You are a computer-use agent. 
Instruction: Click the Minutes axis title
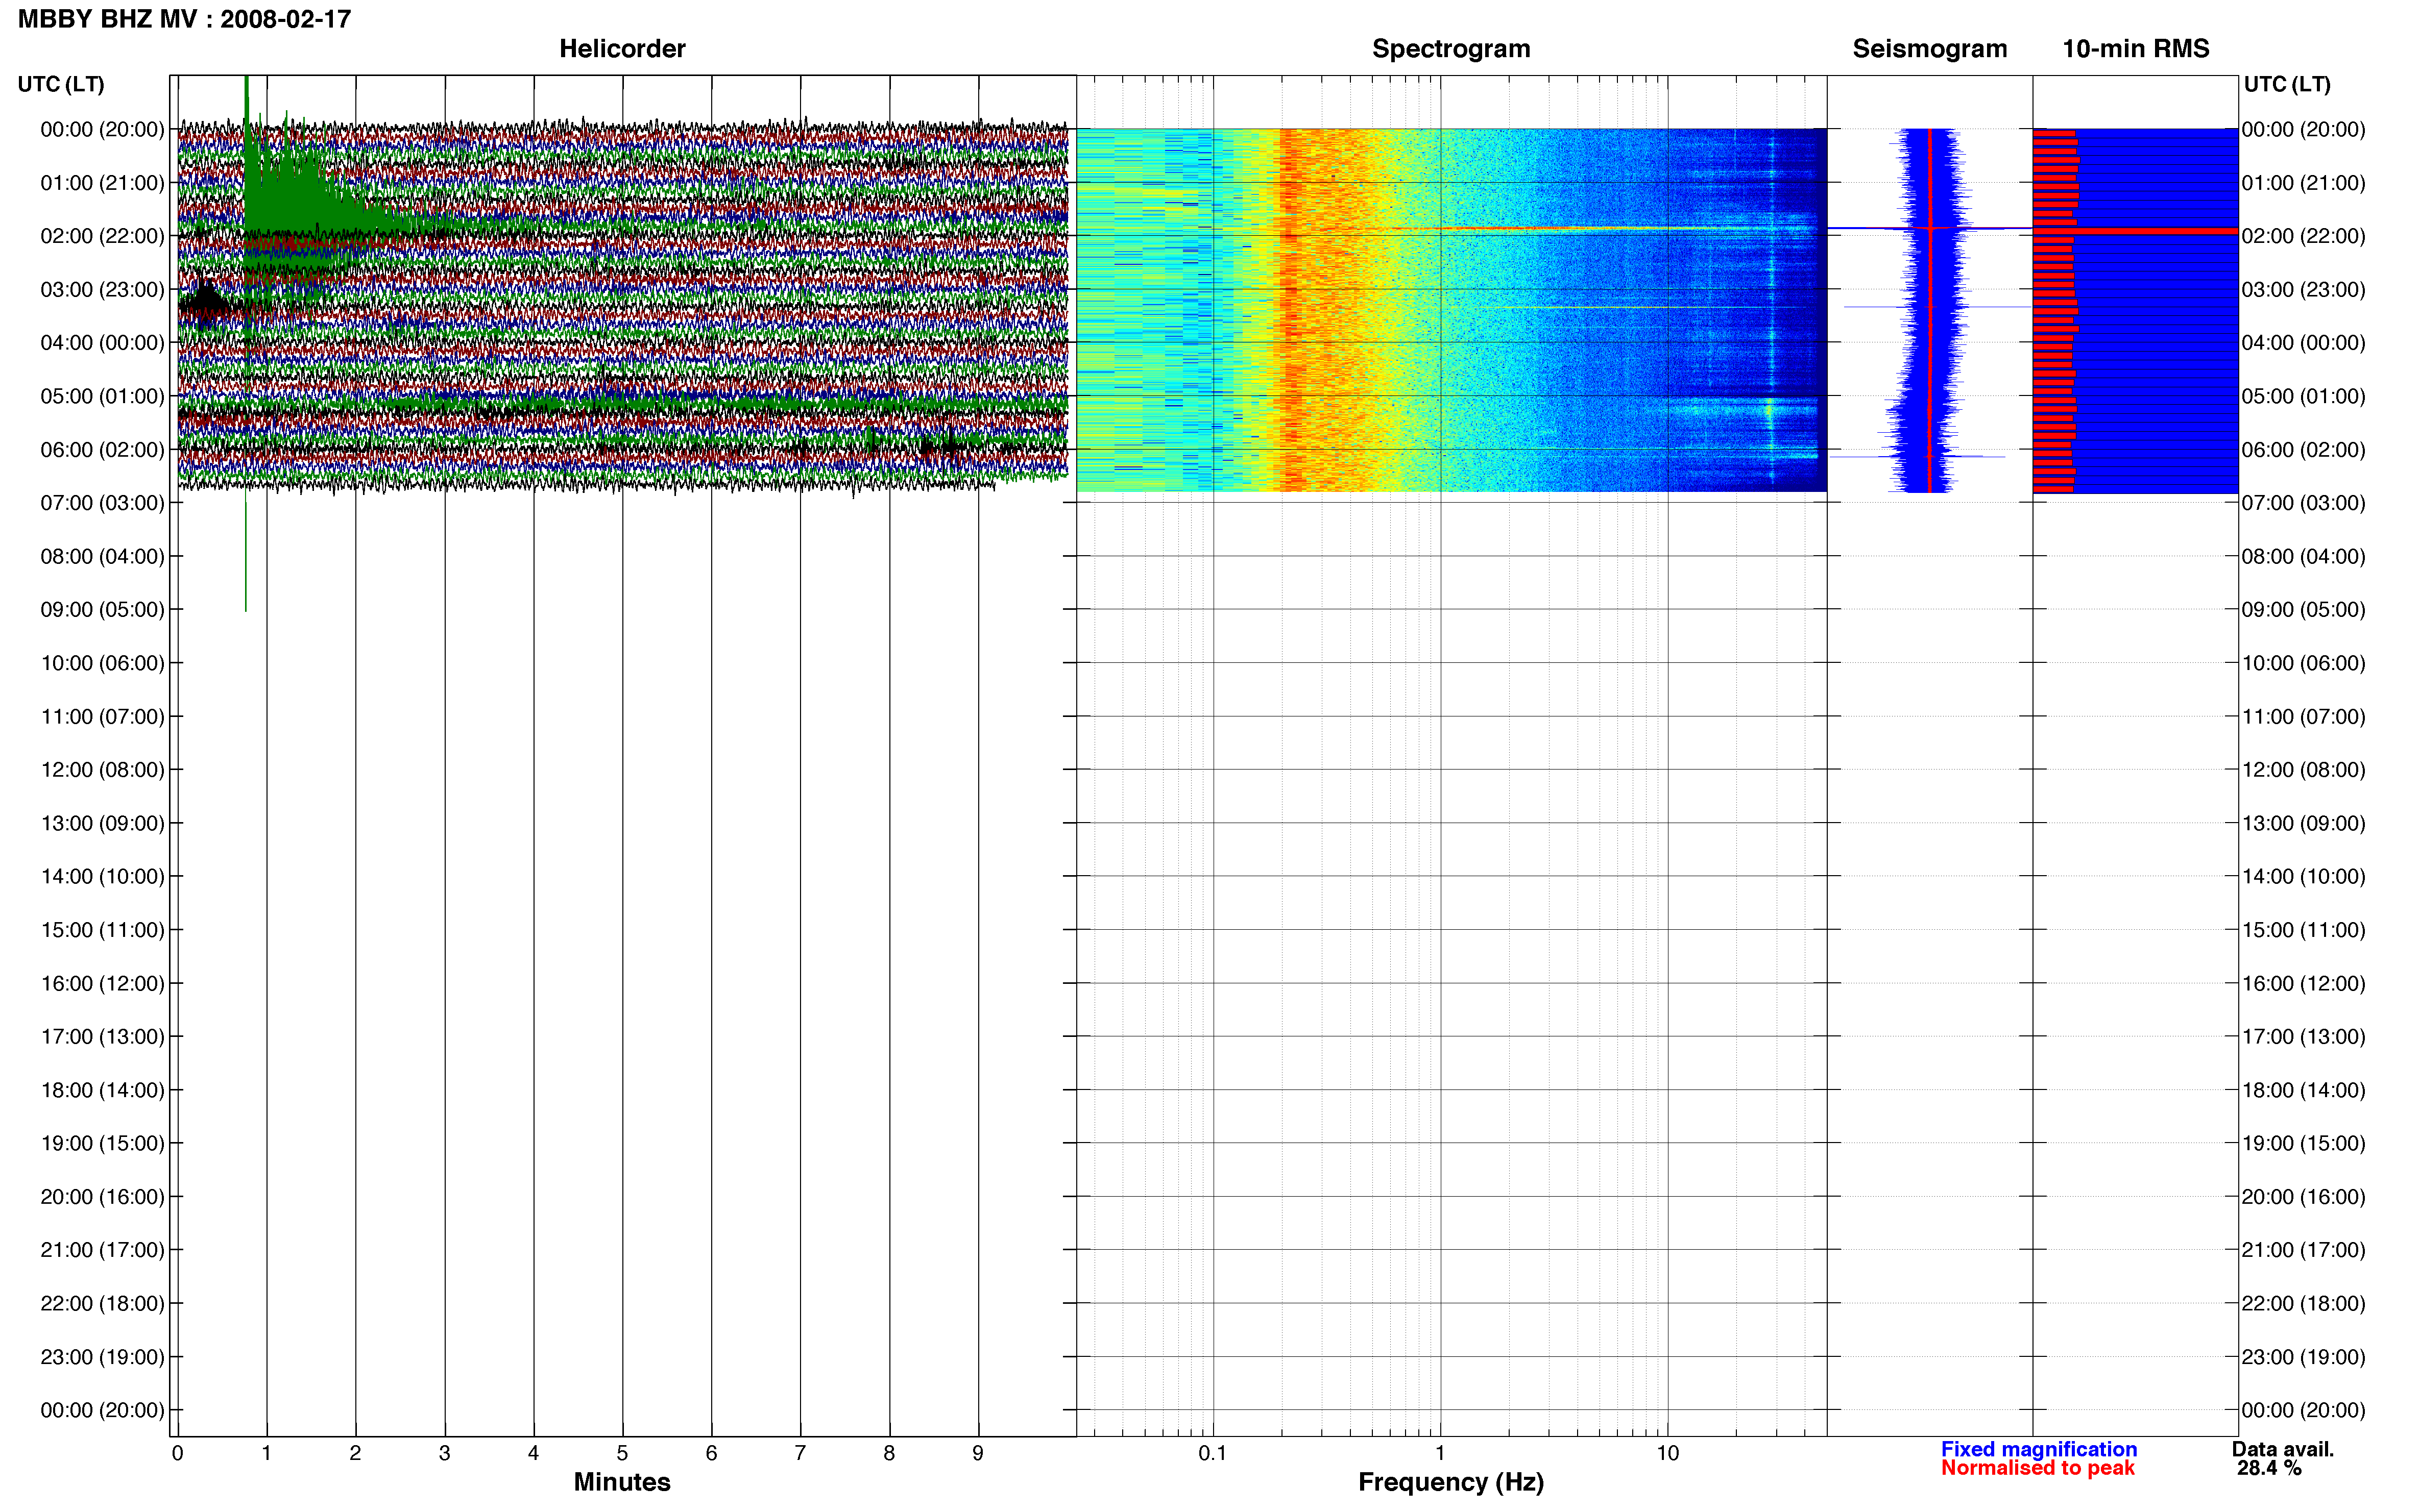coord(621,1482)
